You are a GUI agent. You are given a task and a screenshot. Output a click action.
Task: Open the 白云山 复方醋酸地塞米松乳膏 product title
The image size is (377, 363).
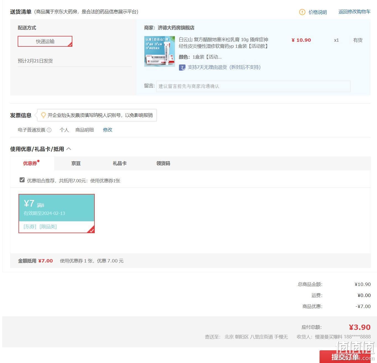pyautogui.click(x=223, y=43)
